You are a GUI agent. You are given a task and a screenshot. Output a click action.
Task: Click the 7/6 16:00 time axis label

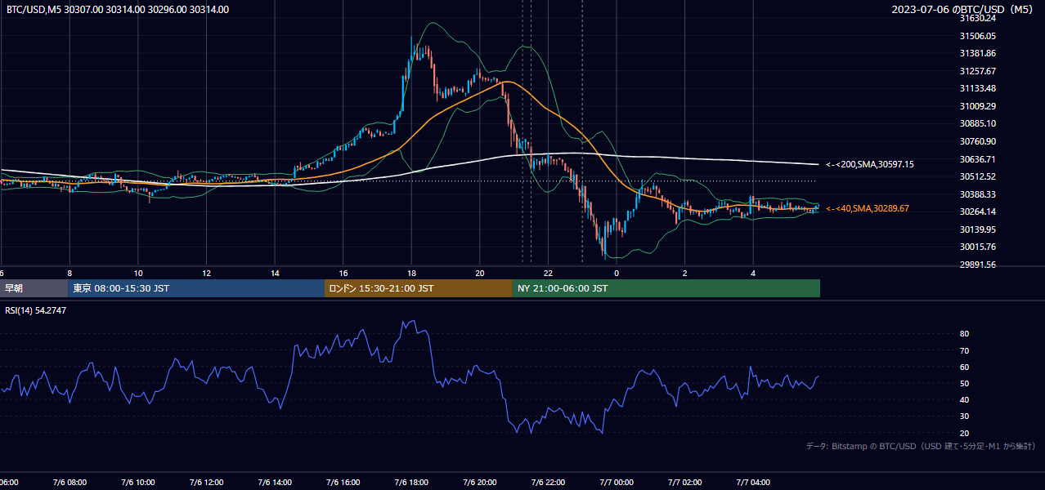tap(343, 482)
